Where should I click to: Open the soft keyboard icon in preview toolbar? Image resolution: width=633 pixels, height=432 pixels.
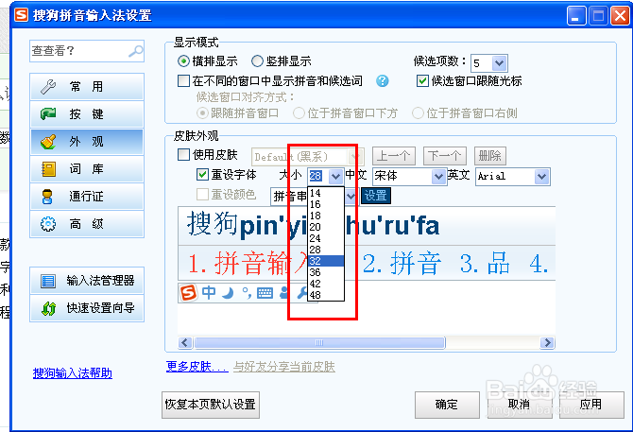pyautogui.click(x=265, y=293)
